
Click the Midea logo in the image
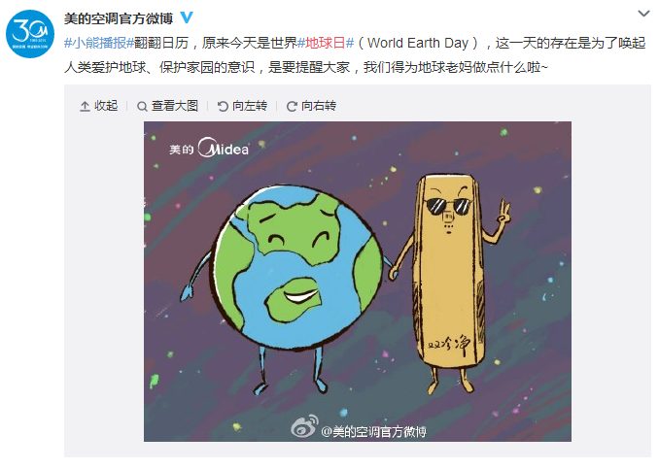(x=209, y=149)
